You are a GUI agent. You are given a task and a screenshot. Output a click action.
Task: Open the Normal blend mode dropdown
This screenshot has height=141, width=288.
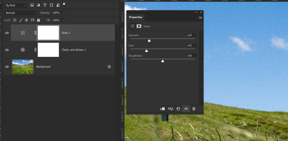pos(21,13)
